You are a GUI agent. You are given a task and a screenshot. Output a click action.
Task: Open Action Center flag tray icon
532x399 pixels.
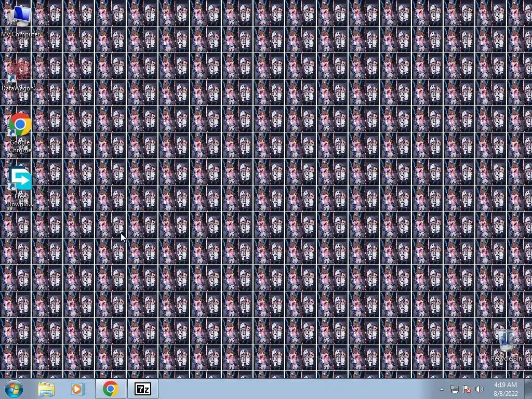(x=467, y=389)
